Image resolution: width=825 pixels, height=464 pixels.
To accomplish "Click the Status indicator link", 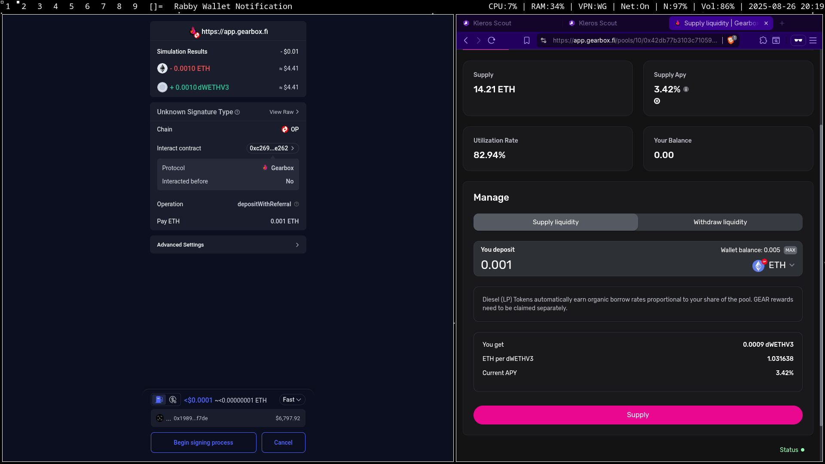I will (x=792, y=450).
